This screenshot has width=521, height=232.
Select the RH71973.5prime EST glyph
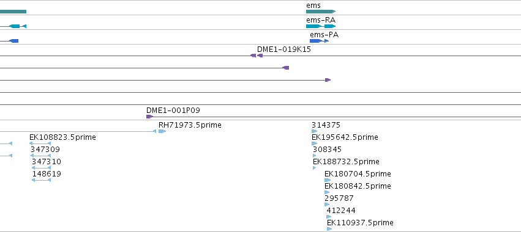pos(162,131)
